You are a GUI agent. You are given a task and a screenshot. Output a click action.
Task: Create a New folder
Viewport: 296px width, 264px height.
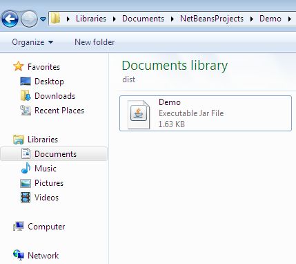(x=95, y=42)
